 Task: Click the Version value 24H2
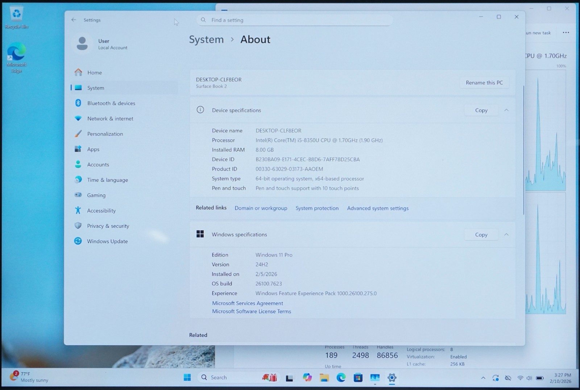pyautogui.click(x=262, y=264)
